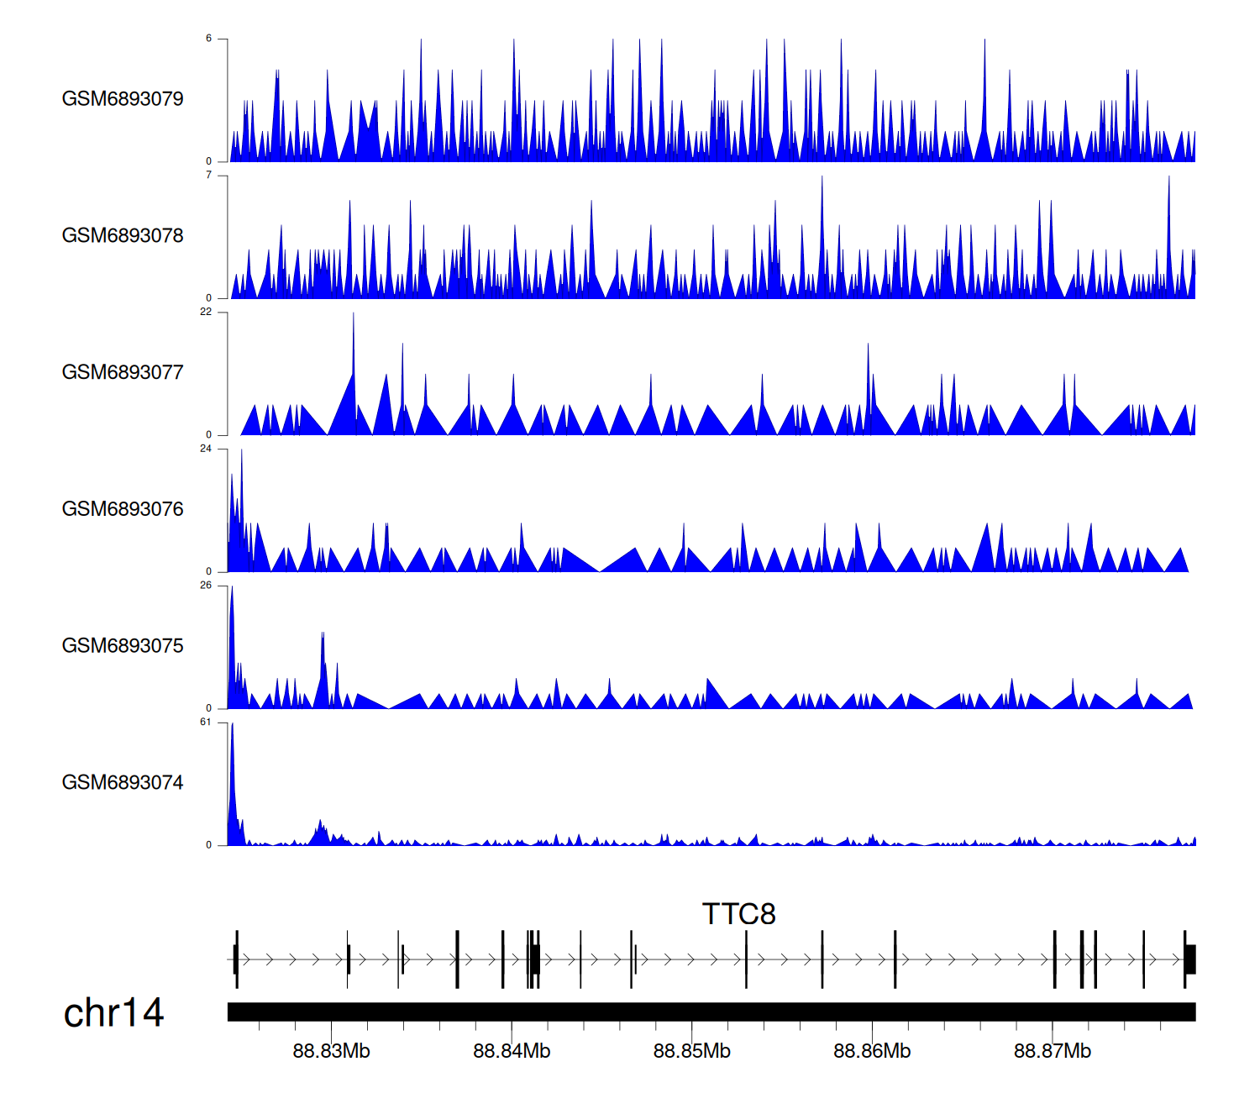
Task: Select the GSM6893078 track label
Action: [x=123, y=236]
